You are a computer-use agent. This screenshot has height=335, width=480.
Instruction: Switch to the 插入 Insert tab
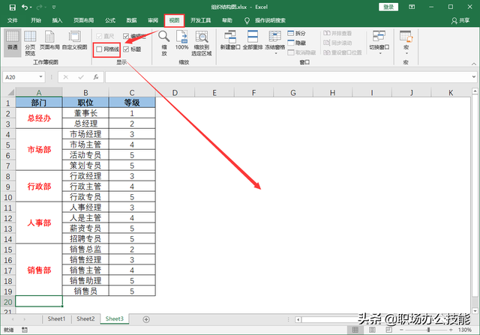point(57,20)
